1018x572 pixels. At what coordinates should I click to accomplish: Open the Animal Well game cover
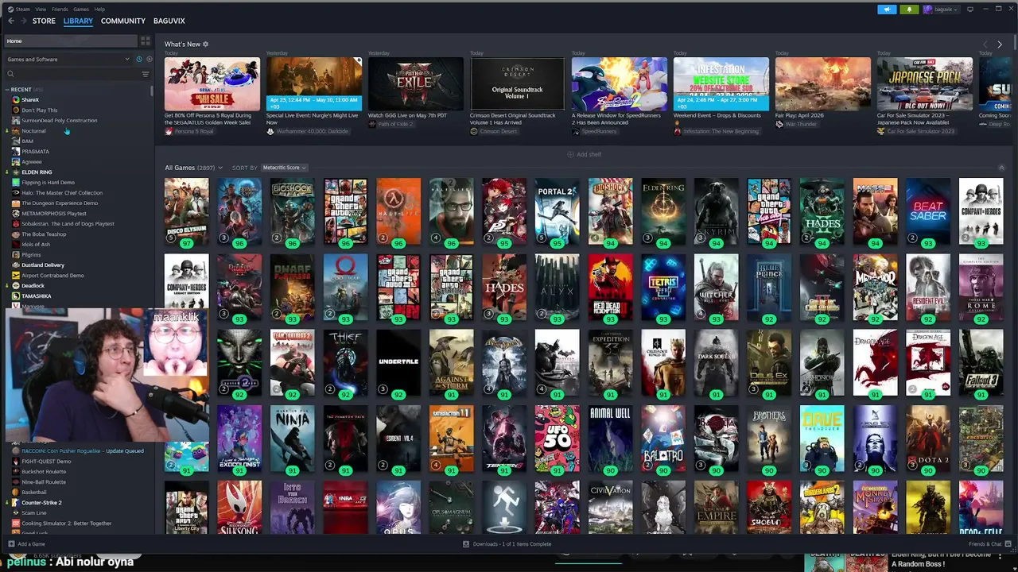(x=610, y=439)
